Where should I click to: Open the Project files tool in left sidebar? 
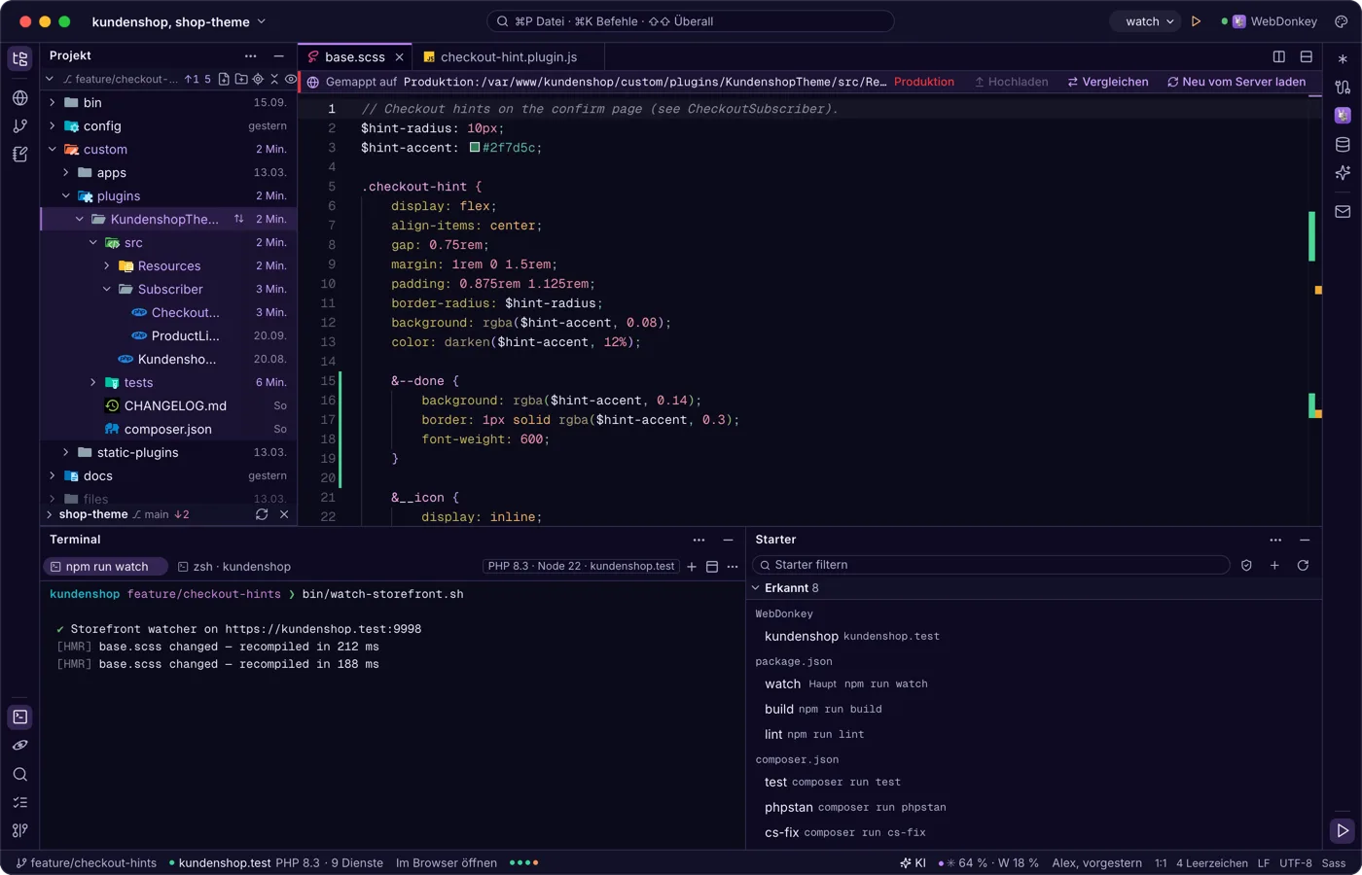[x=20, y=59]
